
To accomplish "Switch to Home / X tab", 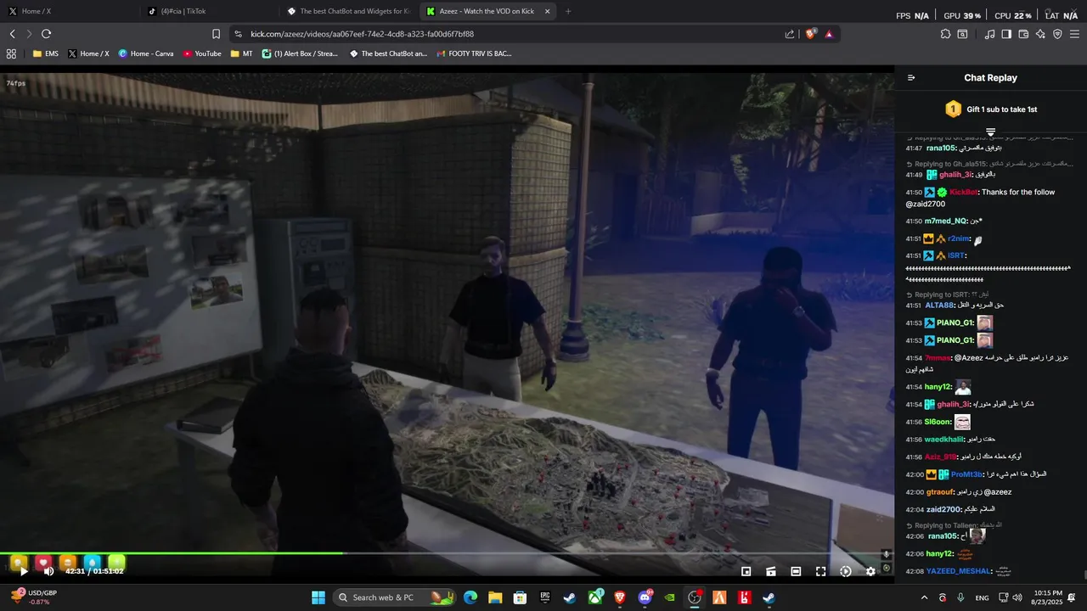I will click(69, 11).
